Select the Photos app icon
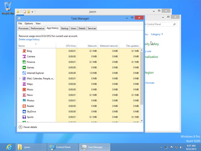 [x=24, y=101]
